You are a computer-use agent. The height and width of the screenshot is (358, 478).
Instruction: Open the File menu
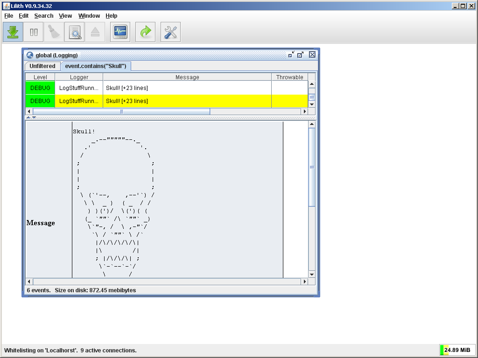pos(8,15)
